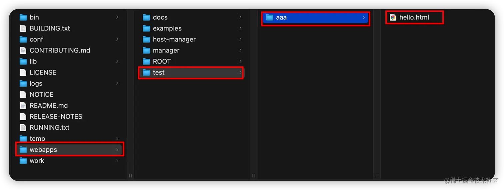
Task: Click the LICENSE document icon
Action: tap(23, 72)
